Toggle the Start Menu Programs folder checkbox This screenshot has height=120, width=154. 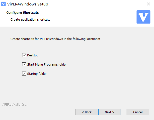click(24, 64)
